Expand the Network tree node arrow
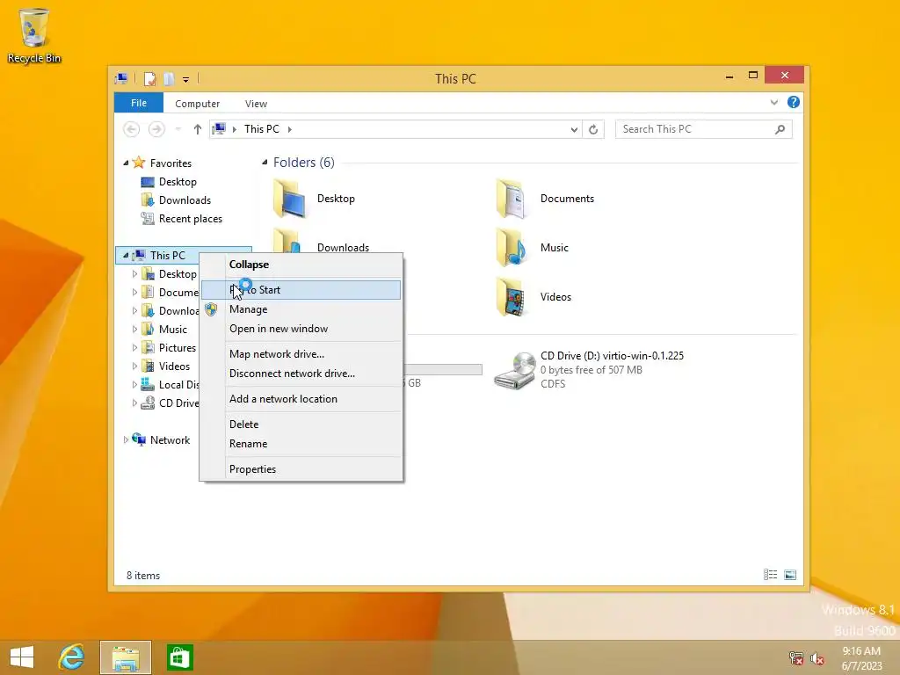The width and height of the screenshot is (900, 675). 126,440
